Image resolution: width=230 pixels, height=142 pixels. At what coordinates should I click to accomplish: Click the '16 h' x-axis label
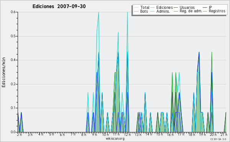click(x=170, y=134)
